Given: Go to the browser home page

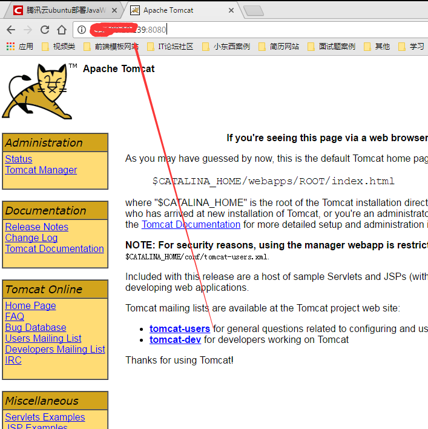Looking at the screenshot, I should [x=62, y=30].
